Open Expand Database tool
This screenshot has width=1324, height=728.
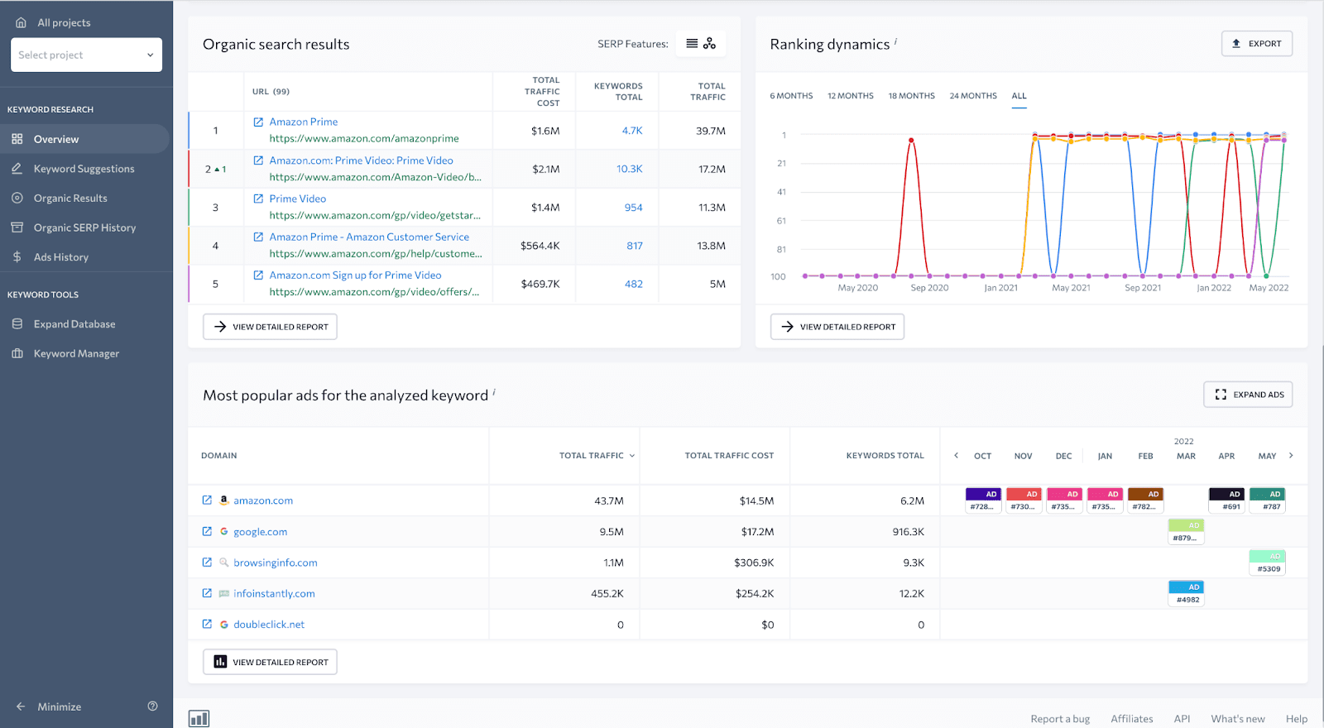(x=74, y=324)
